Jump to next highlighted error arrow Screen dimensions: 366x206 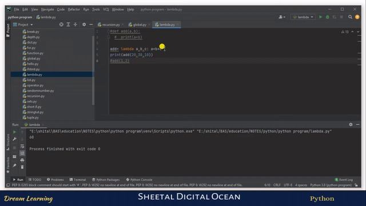pyautogui.click(x=358, y=32)
